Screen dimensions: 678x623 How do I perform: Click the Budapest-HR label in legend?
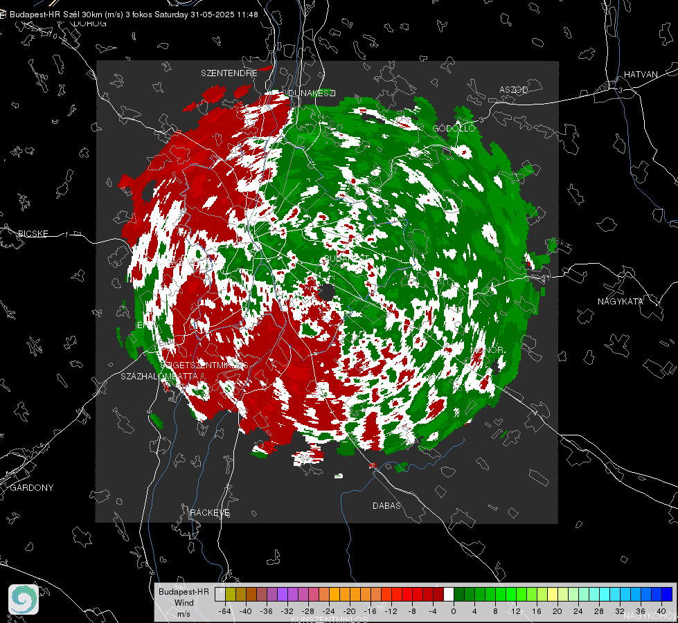pos(184,591)
